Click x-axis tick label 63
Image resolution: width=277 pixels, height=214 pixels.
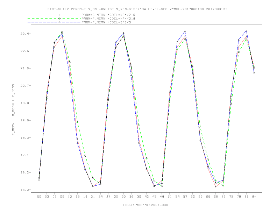200,197
